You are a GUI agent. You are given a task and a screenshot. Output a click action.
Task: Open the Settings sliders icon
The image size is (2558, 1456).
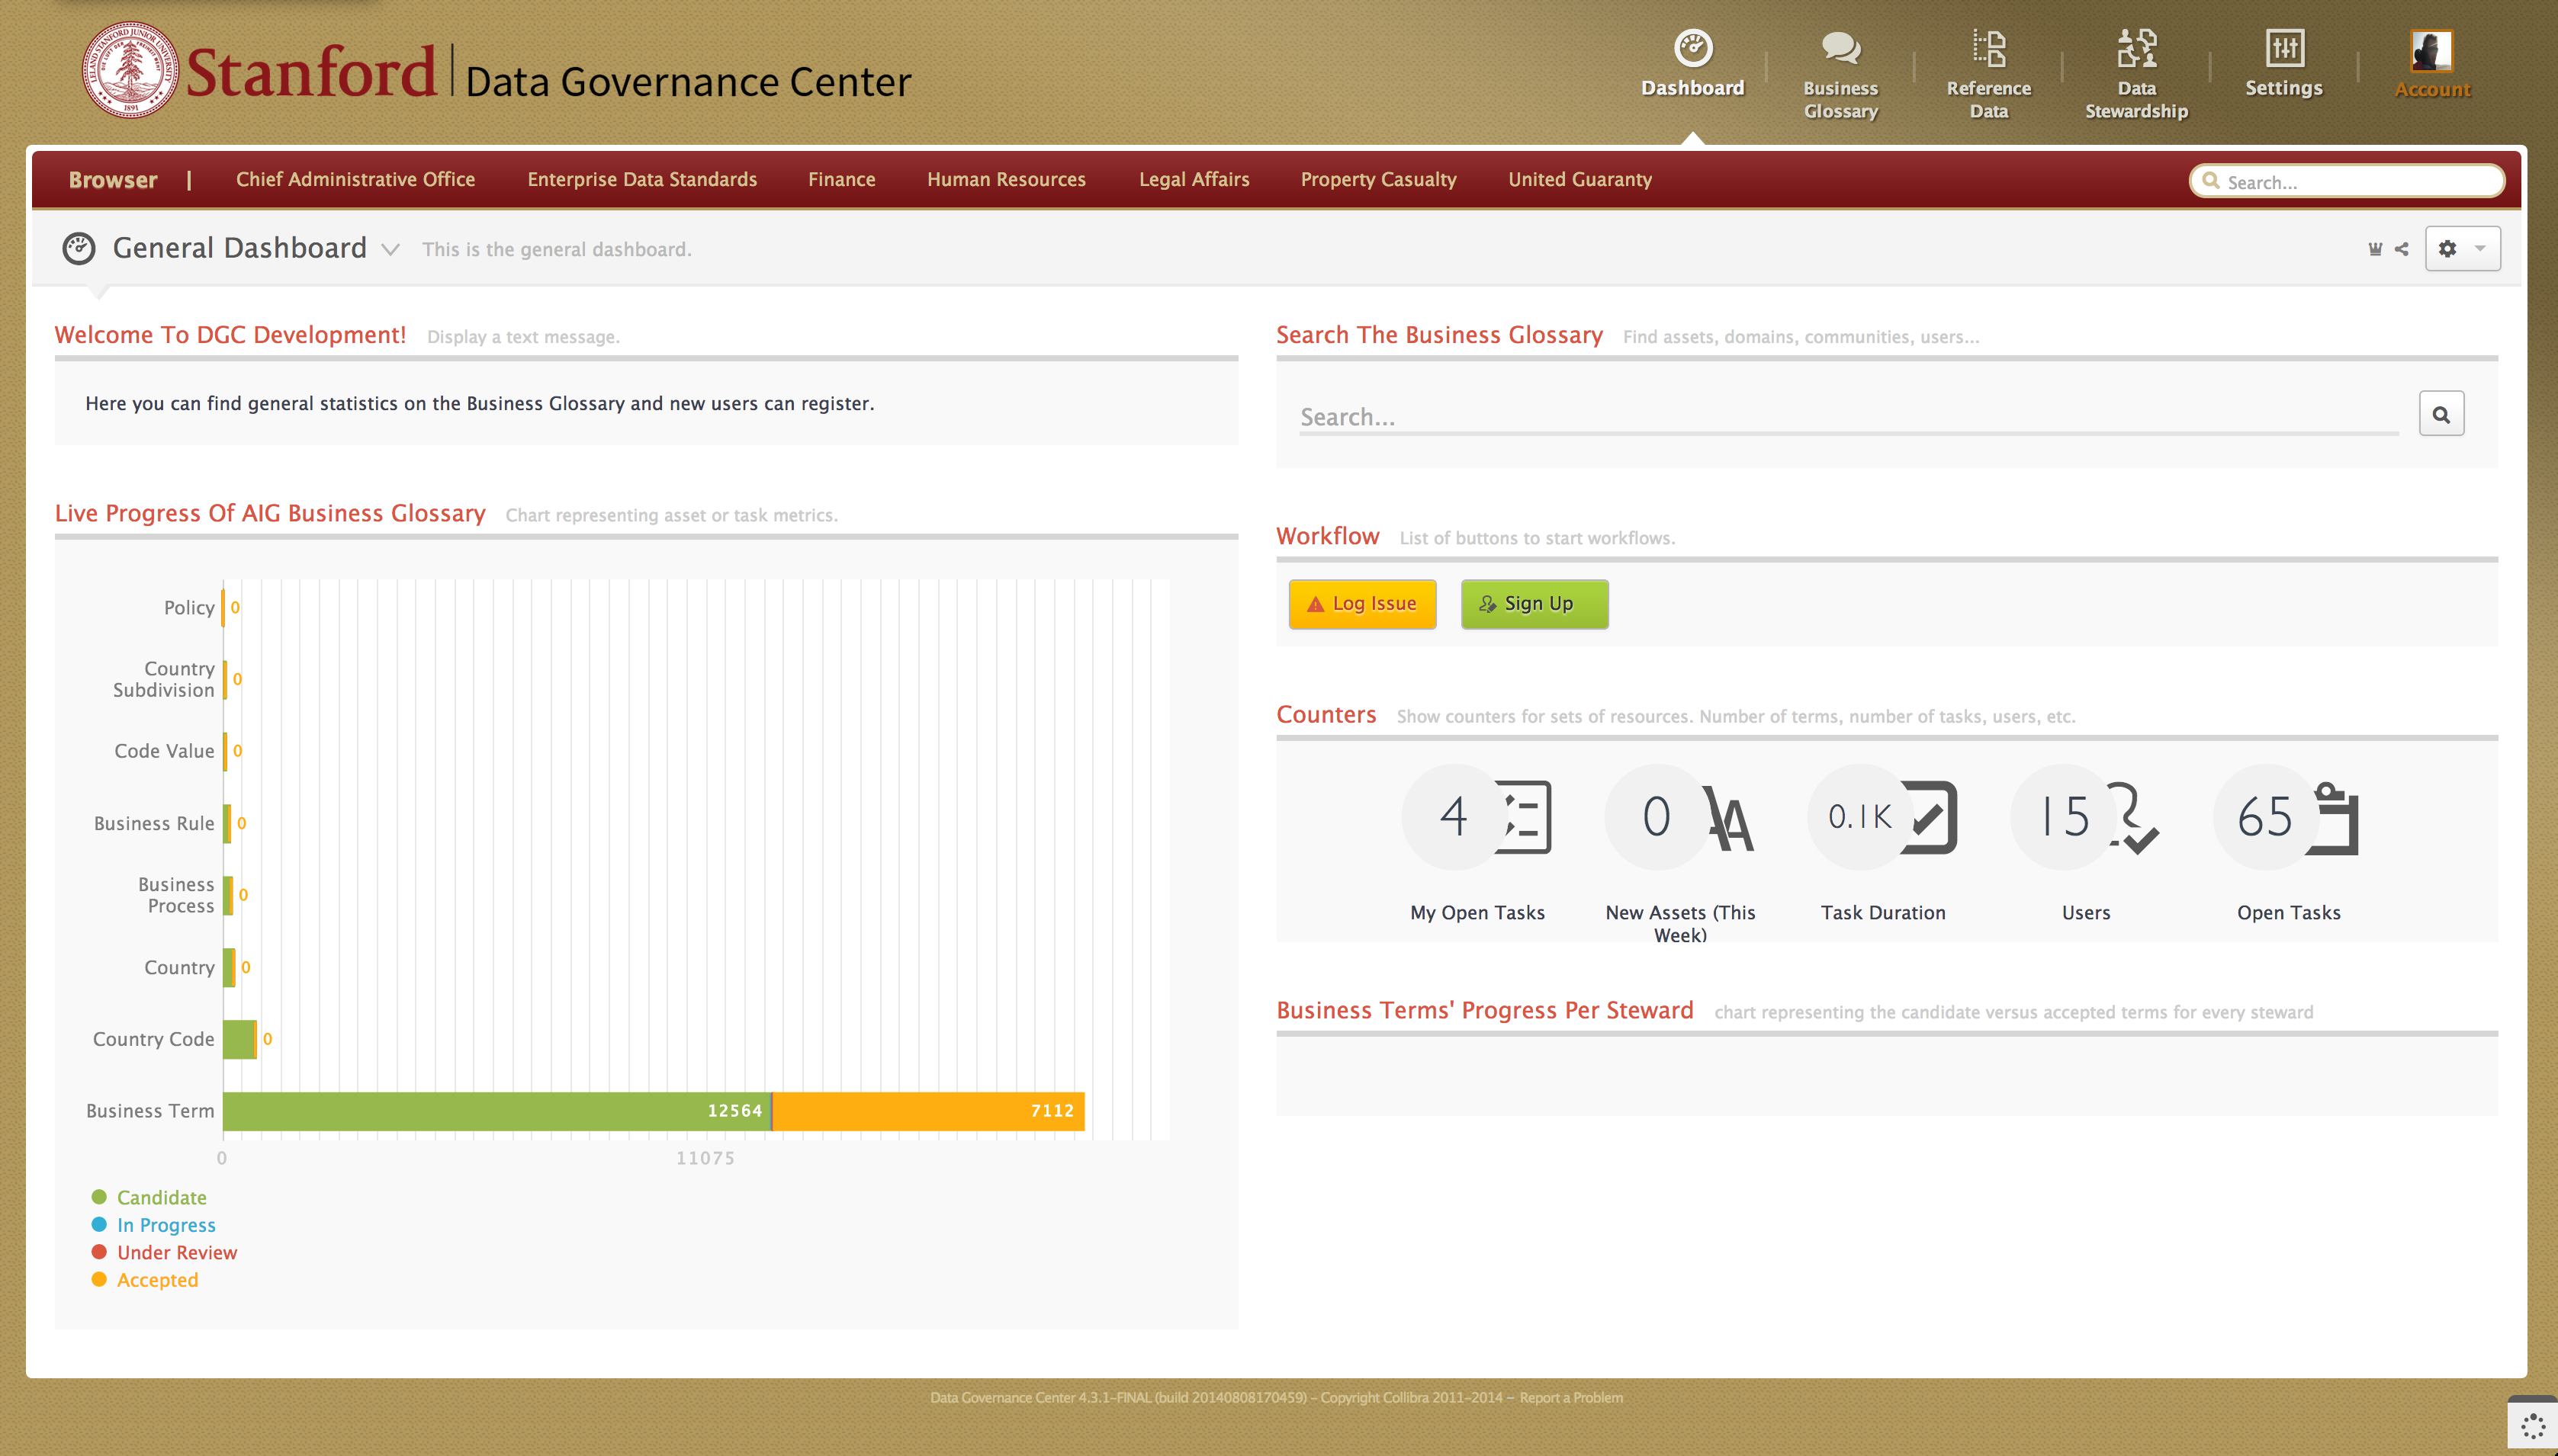tap(2284, 48)
